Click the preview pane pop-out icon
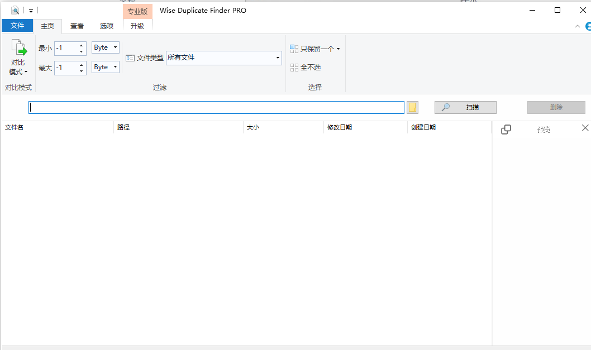 pyautogui.click(x=506, y=130)
